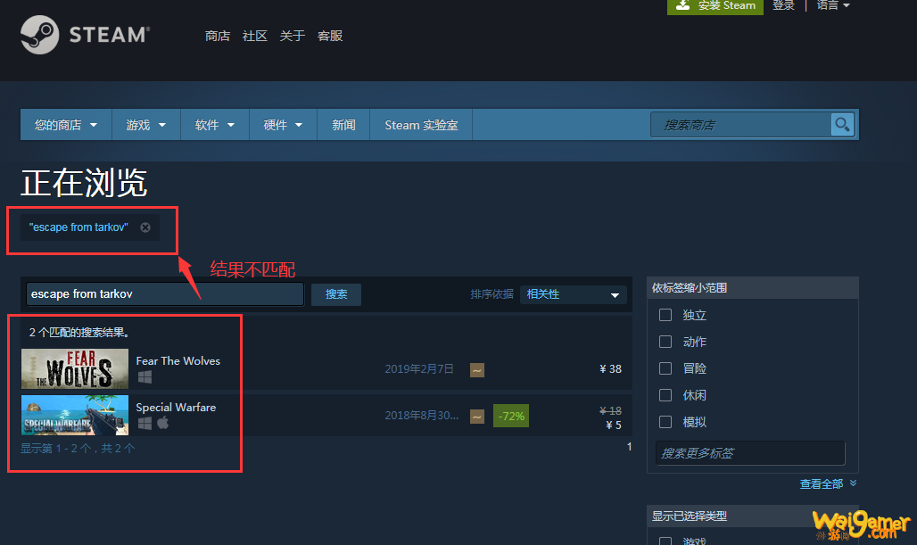The image size is (917, 545).
Task: Click the 登录 link
Action: coord(784,5)
